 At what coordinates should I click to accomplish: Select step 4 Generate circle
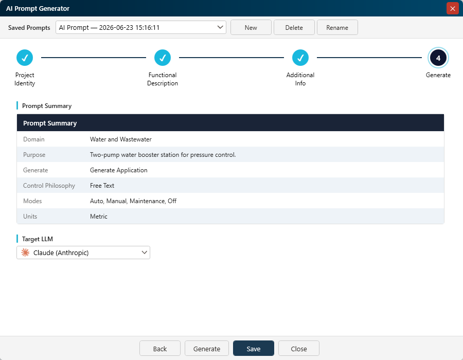[x=438, y=58]
